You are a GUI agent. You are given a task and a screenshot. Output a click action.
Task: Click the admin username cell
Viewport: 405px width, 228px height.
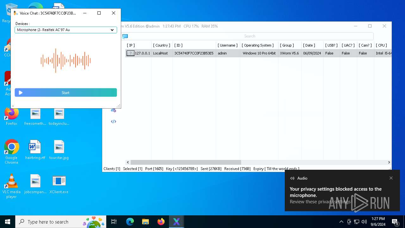tap(222, 53)
